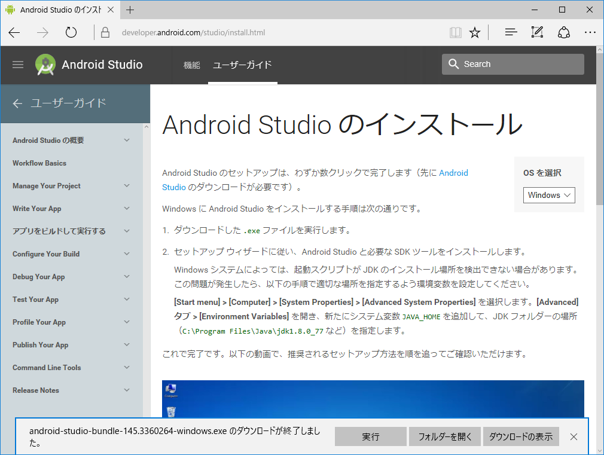The height and width of the screenshot is (455, 604).
Task: Click the フォルダーを開く button
Action: pyautogui.click(x=444, y=436)
